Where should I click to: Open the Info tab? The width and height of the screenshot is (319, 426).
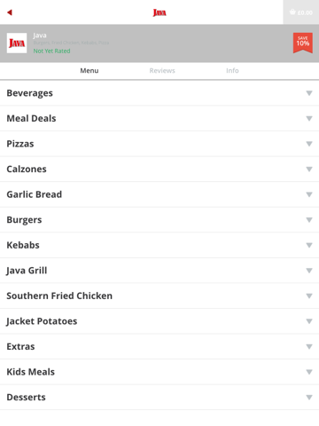coord(232,71)
